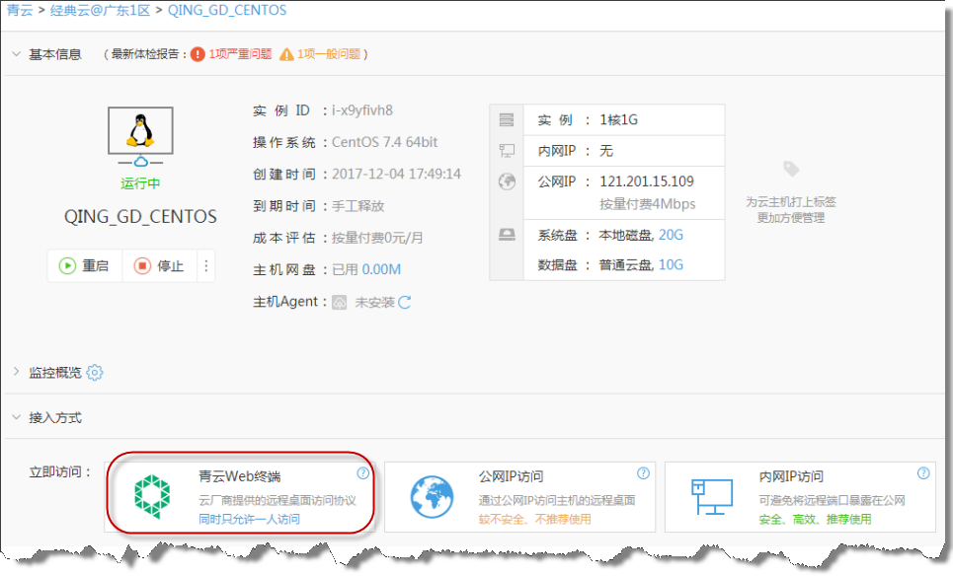953x576 pixels.
Task: Select the 内网IP访问 access card
Action: coord(800,496)
